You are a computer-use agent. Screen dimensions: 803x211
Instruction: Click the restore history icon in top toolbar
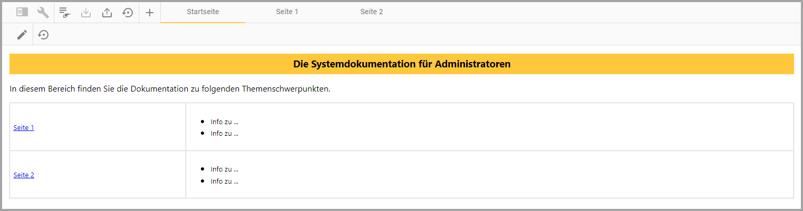pyautogui.click(x=128, y=12)
